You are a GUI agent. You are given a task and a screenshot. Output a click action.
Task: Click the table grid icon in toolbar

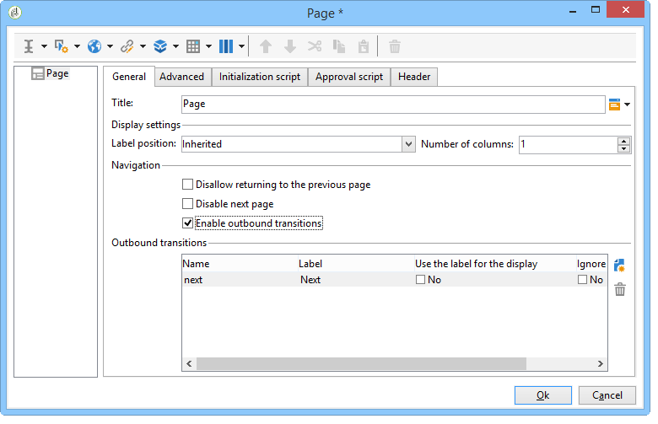[193, 46]
